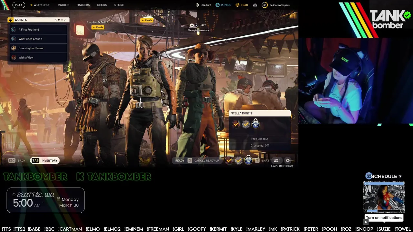The image size is (413, 232).
Task: Click the plus icon next to HOLY
Action: [x=196, y=25]
